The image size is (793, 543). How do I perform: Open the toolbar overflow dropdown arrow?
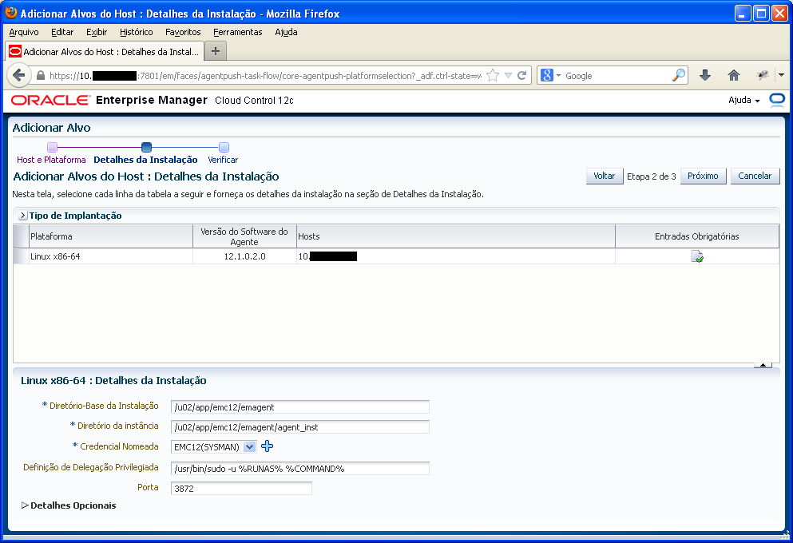781,75
